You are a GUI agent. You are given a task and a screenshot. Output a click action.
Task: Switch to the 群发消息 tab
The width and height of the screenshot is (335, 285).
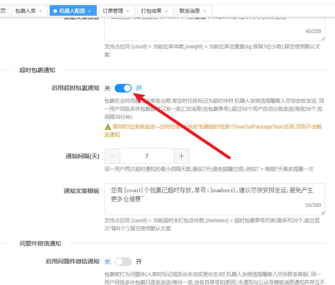[x=190, y=11]
